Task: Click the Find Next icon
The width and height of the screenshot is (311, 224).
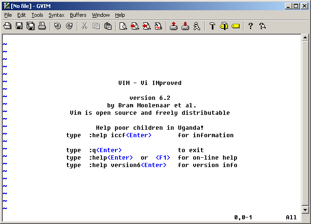Action: [135, 26]
